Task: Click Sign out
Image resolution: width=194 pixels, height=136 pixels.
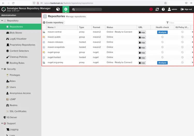Action: click(186, 9)
